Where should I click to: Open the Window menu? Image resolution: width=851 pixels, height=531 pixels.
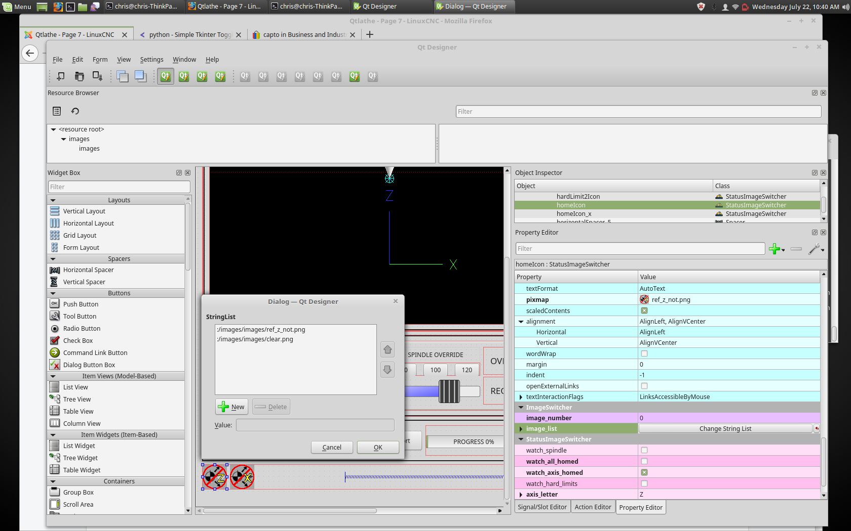click(x=184, y=59)
